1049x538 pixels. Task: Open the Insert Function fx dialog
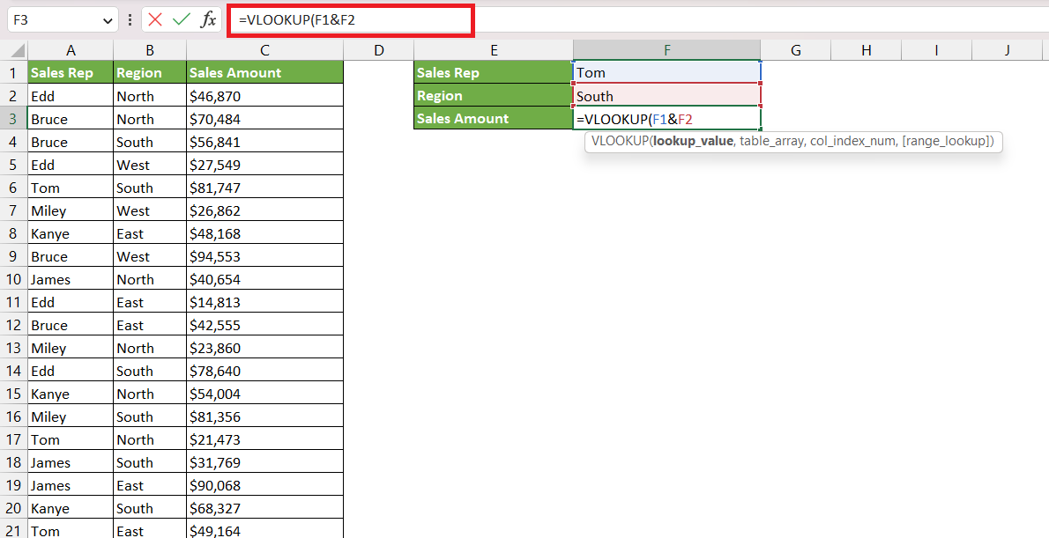[209, 20]
